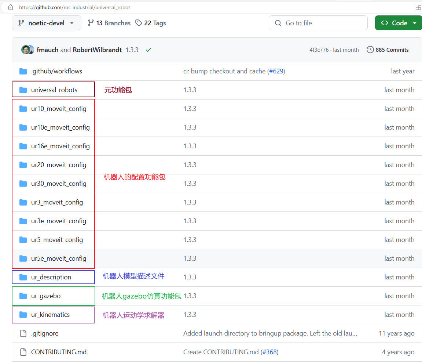Click the 1.3.3 commit of ur_kinematics row
The width and height of the screenshot is (422, 362).
(x=190, y=315)
